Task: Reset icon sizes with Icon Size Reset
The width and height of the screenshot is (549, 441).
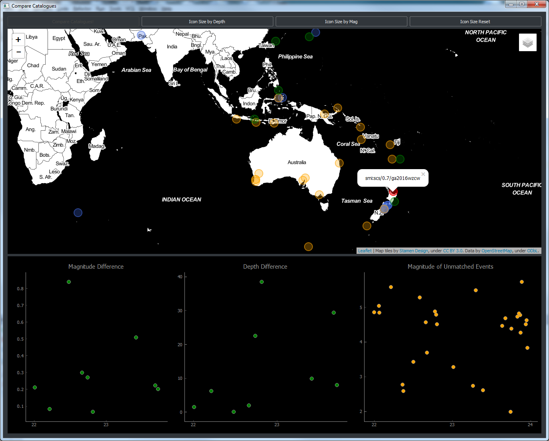Action: pos(475,22)
